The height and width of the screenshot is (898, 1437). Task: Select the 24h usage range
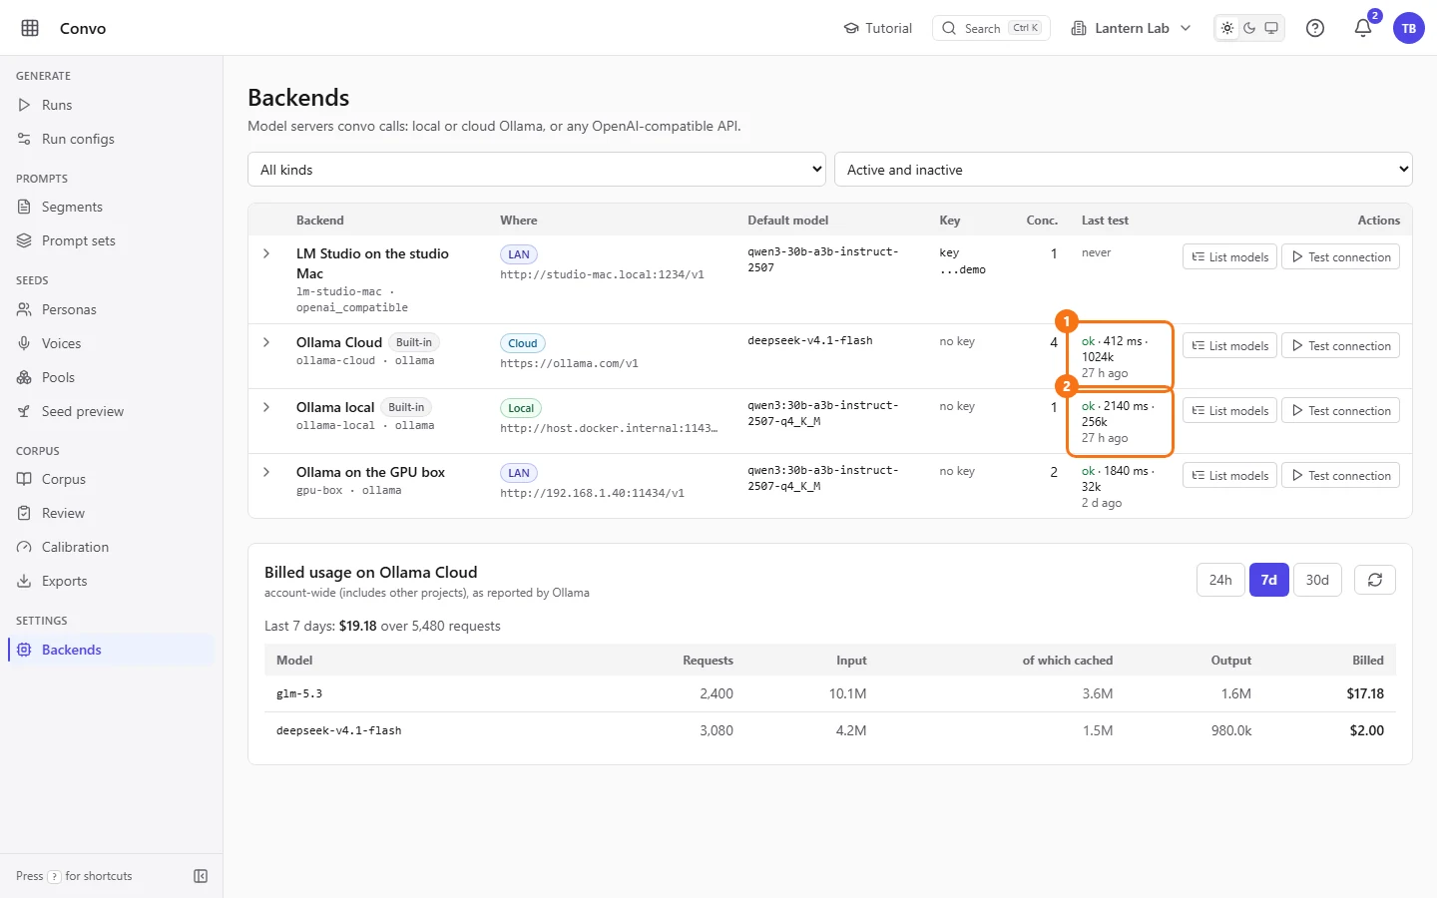pyautogui.click(x=1220, y=580)
